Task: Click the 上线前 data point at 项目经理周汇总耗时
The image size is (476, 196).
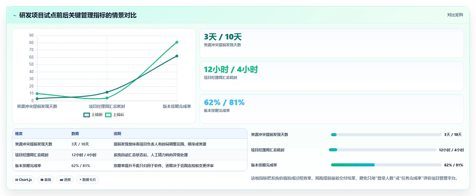Action: [107, 92]
